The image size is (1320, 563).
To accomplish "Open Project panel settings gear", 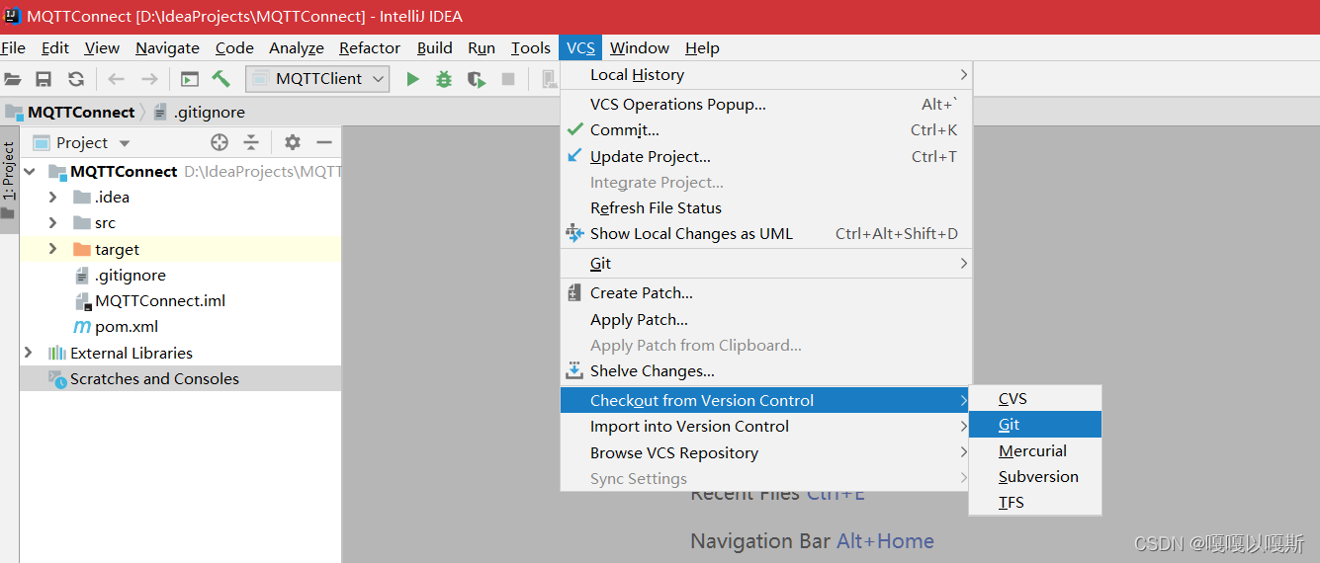I will (x=293, y=142).
